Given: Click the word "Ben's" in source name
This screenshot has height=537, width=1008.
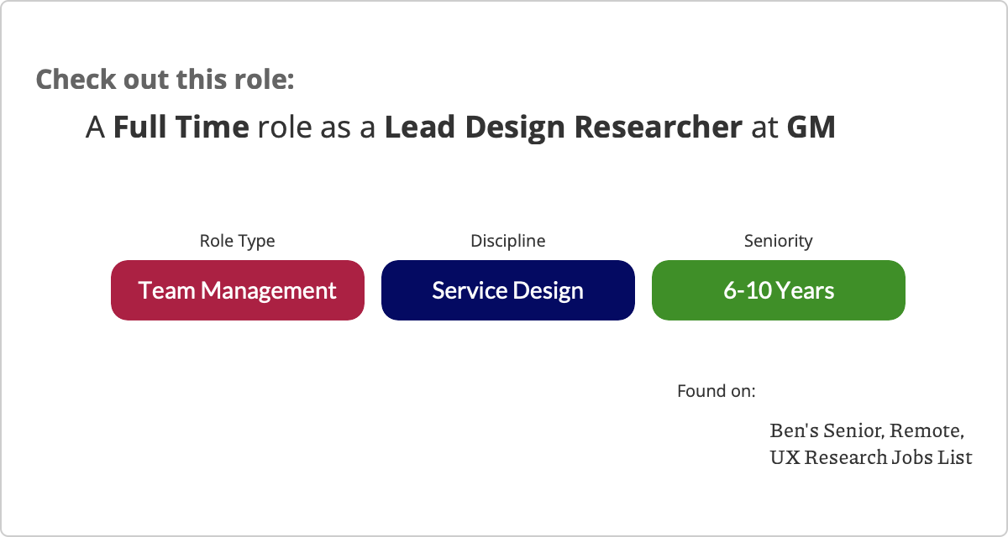Looking at the screenshot, I should 794,431.
